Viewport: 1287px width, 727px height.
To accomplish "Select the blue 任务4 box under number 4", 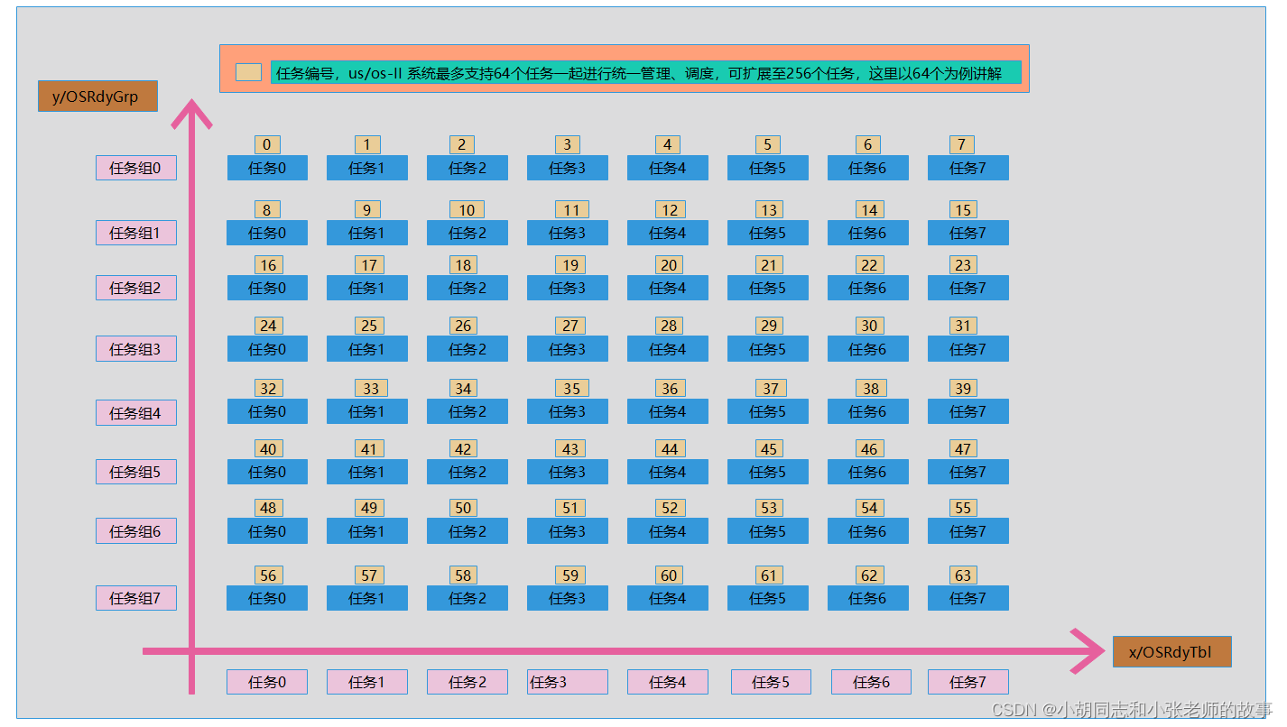I will pos(668,168).
